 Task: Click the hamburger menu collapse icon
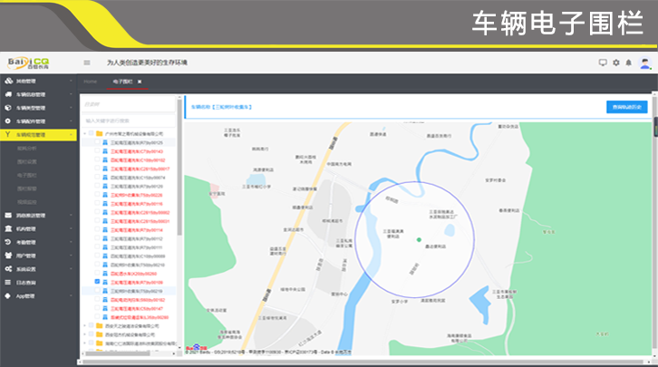[x=87, y=63]
